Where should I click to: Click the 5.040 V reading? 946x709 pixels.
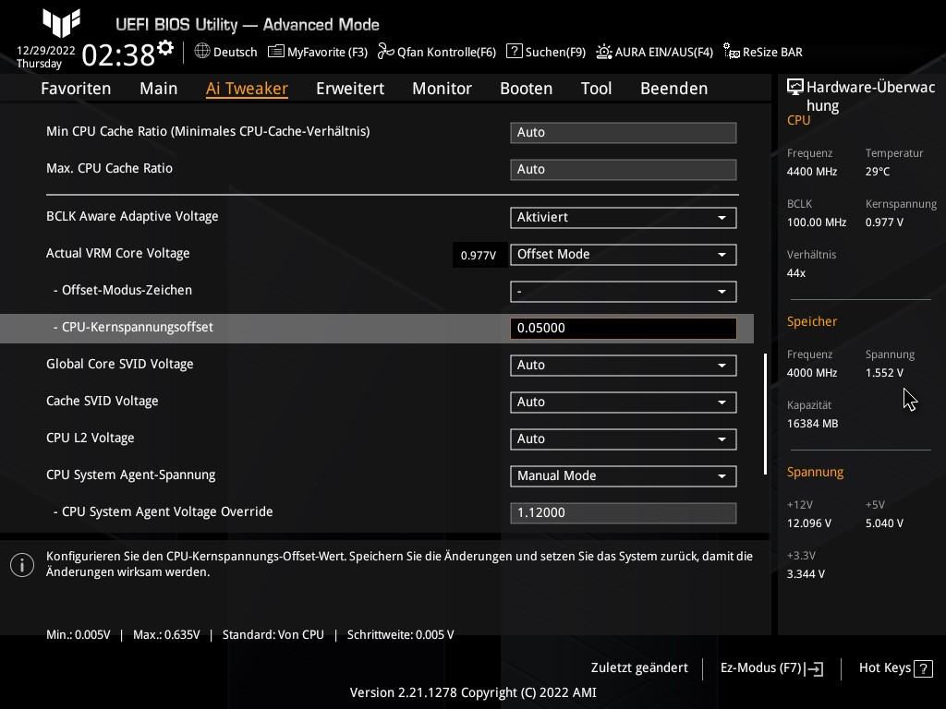click(884, 523)
